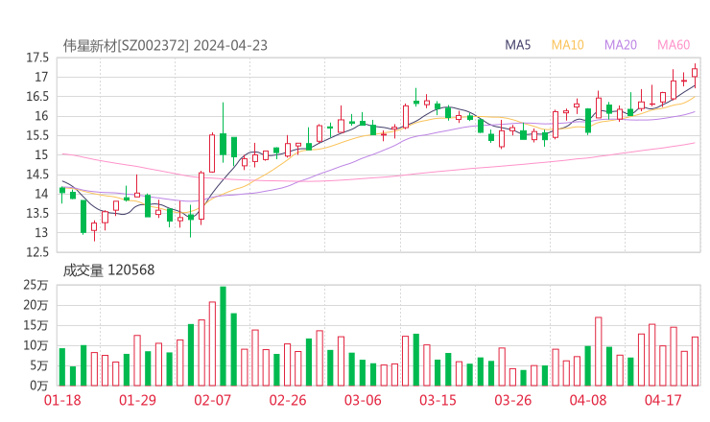This screenshot has width=710, height=422.
Task: Click the MA5 legend label
Action: pos(517,45)
